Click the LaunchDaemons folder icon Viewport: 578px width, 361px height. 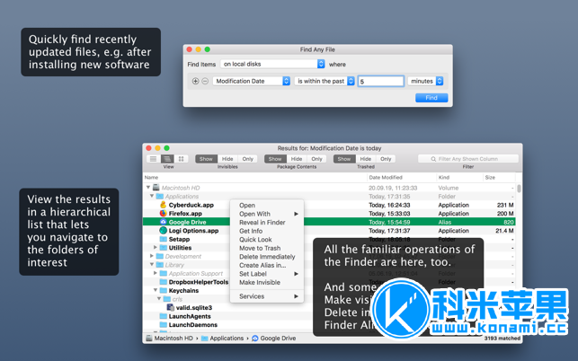(163, 324)
